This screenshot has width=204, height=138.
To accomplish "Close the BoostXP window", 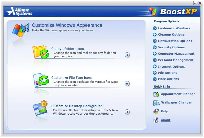I will [x=200, y=3].
